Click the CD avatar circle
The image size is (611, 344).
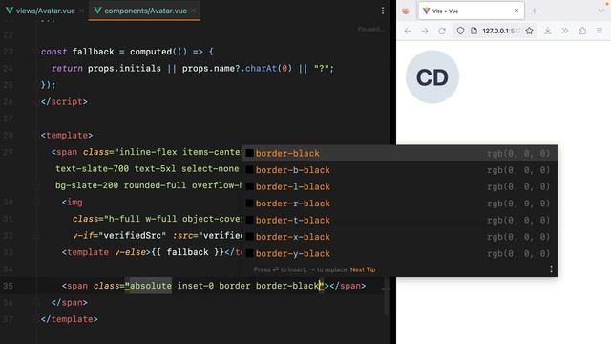[432, 76]
